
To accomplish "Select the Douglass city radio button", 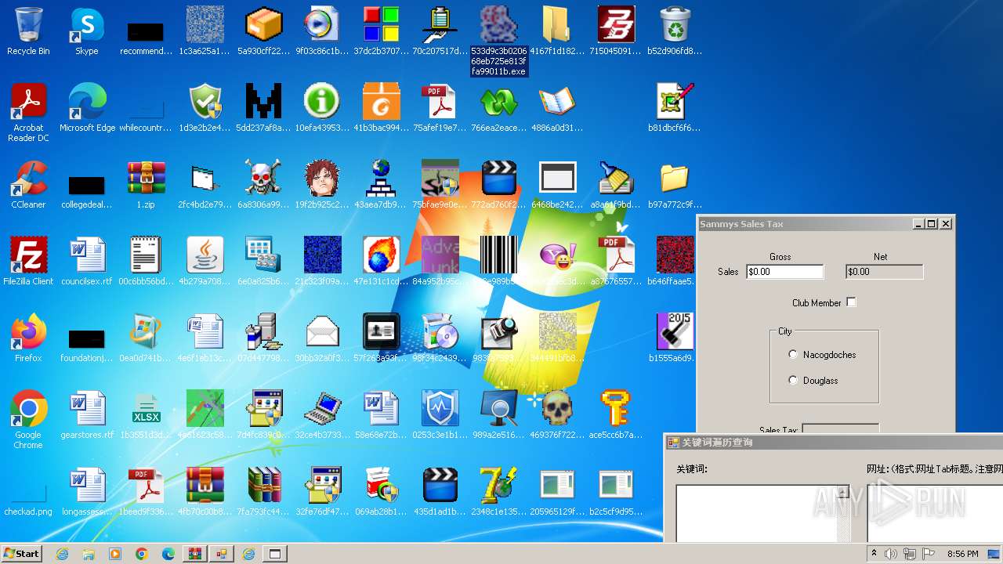I will (793, 381).
